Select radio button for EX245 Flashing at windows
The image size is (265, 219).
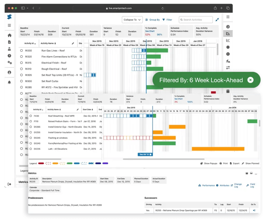(x=31, y=138)
